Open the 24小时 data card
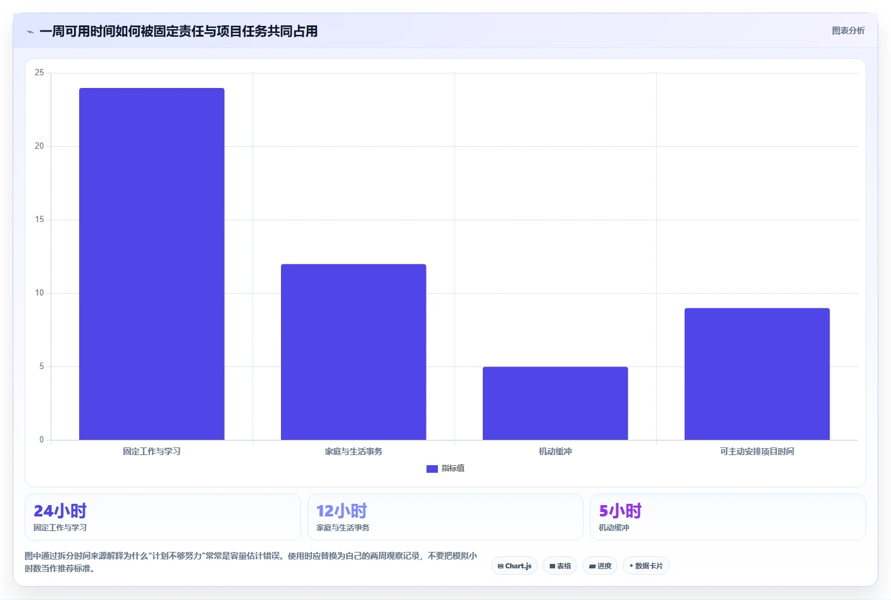891x600 pixels. (x=163, y=517)
